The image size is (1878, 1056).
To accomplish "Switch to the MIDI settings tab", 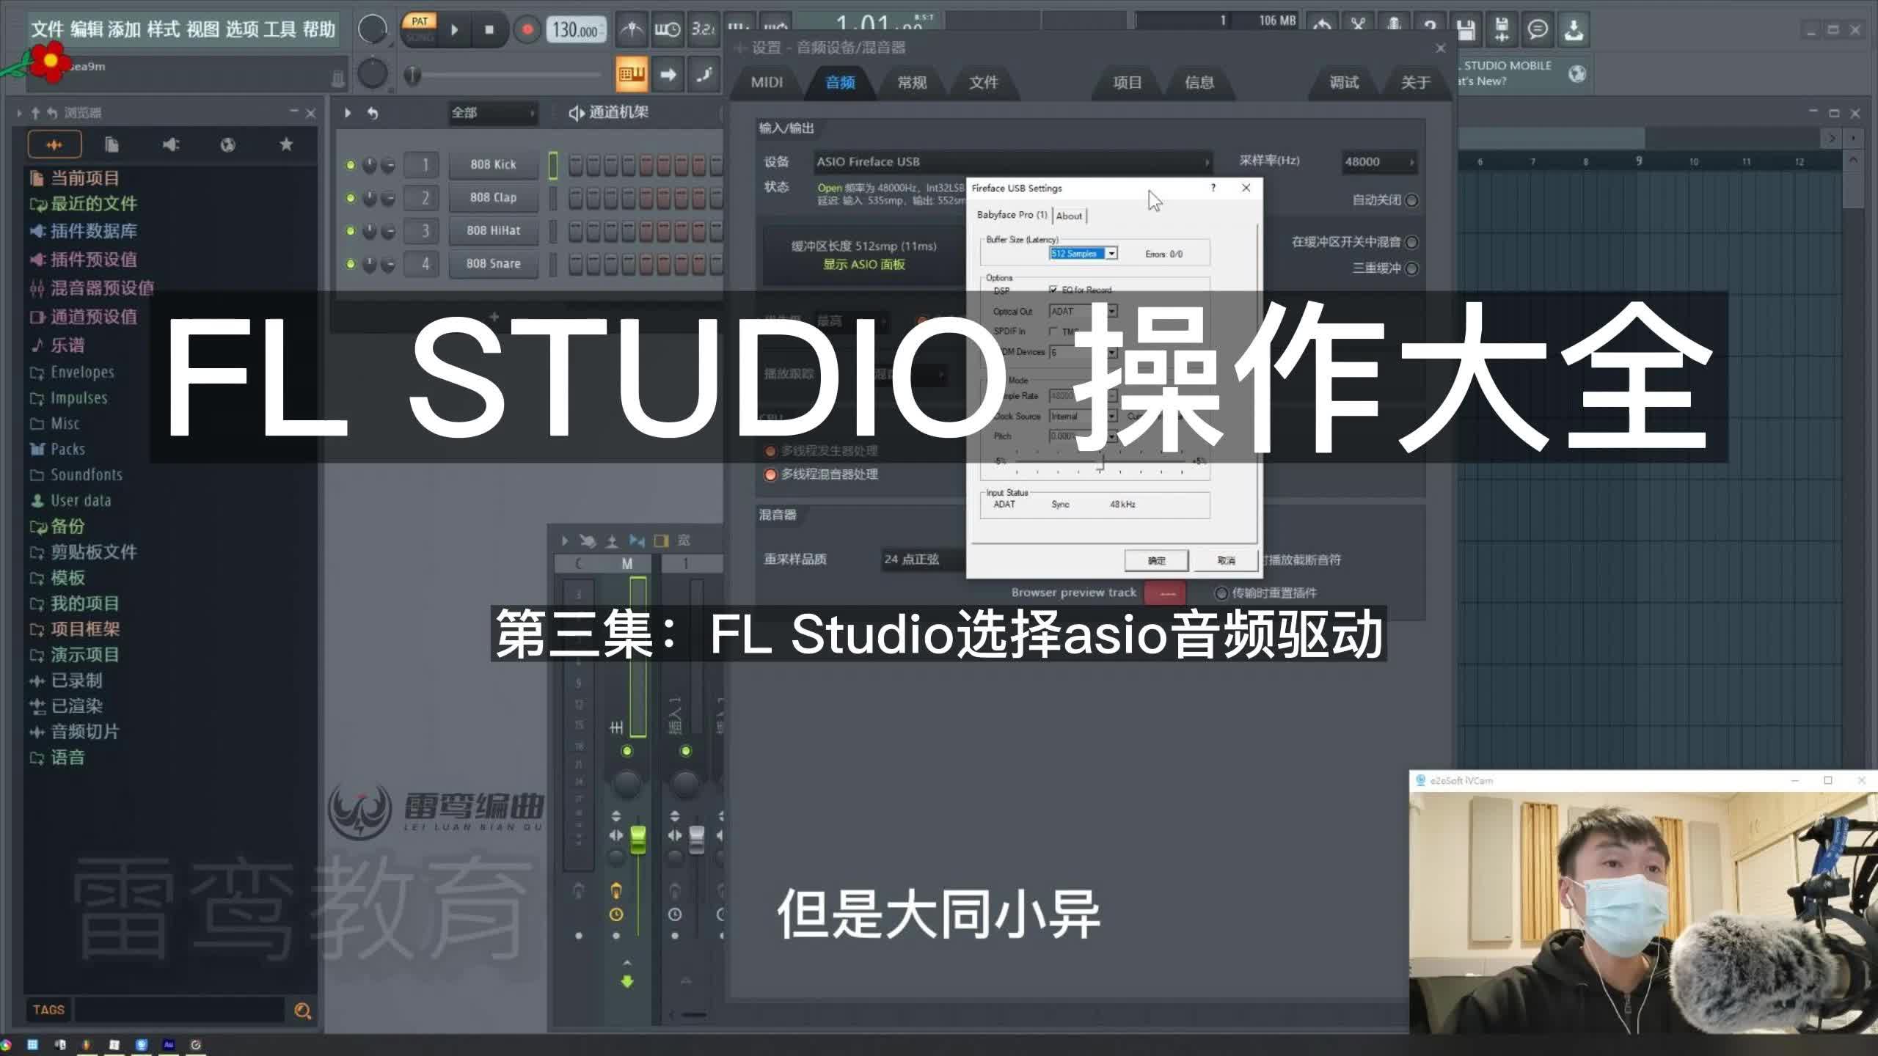I will tap(767, 82).
